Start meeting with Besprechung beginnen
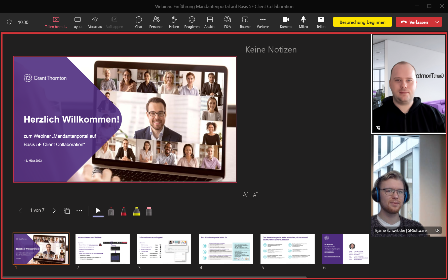 (x=362, y=22)
